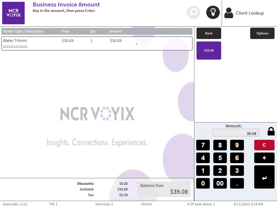Open the Options menu
Image resolution: width=277 pixels, height=207 pixels.
tap(262, 33)
